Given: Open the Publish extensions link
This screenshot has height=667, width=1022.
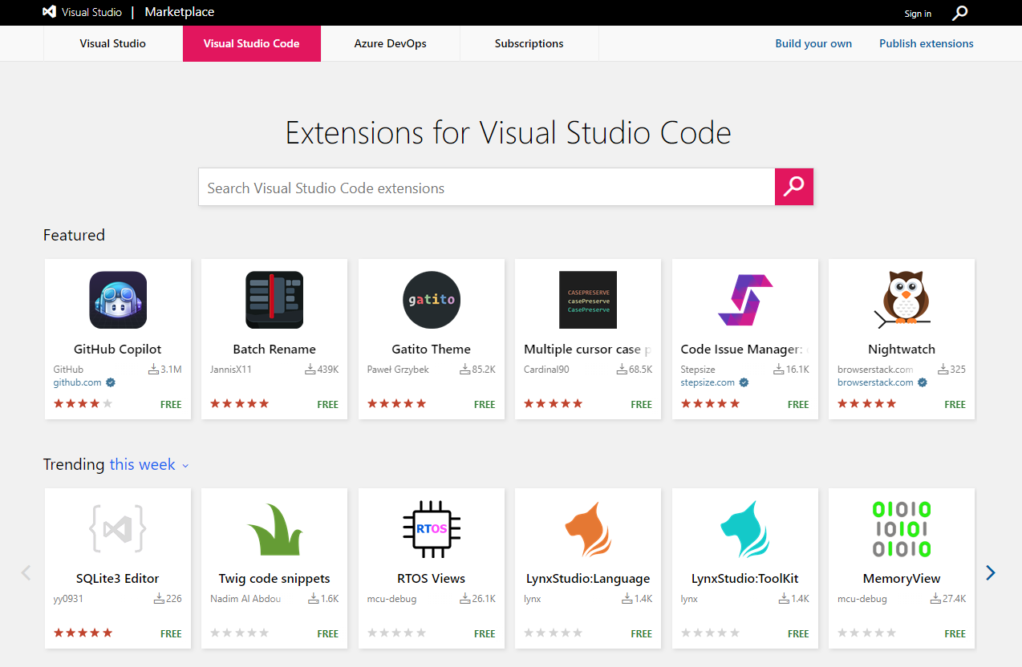Looking at the screenshot, I should pyautogui.click(x=927, y=43).
